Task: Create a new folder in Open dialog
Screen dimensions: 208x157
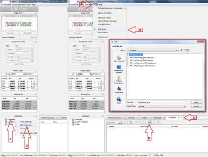Action: click(184, 50)
